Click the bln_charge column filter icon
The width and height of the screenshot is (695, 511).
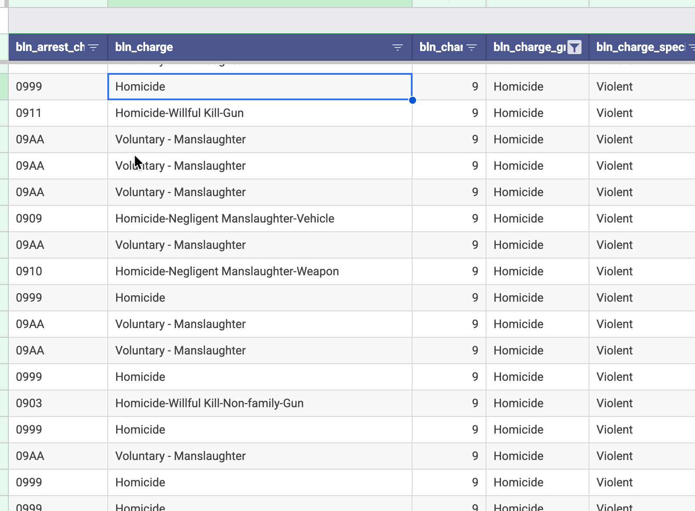pyautogui.click(x=397, y=47)
